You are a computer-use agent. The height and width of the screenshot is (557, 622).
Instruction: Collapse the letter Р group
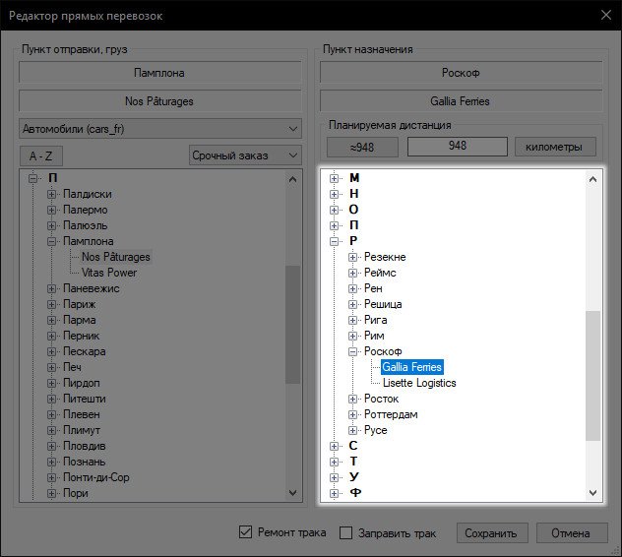335,241
